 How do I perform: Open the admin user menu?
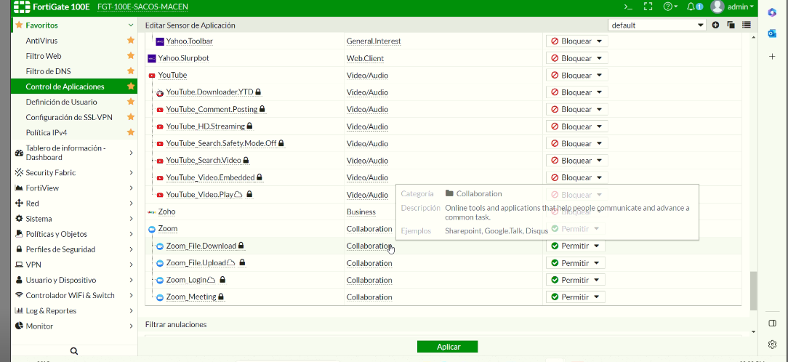[x=733, y=7]
